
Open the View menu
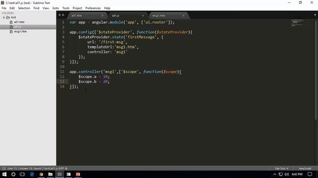point(46,8)
